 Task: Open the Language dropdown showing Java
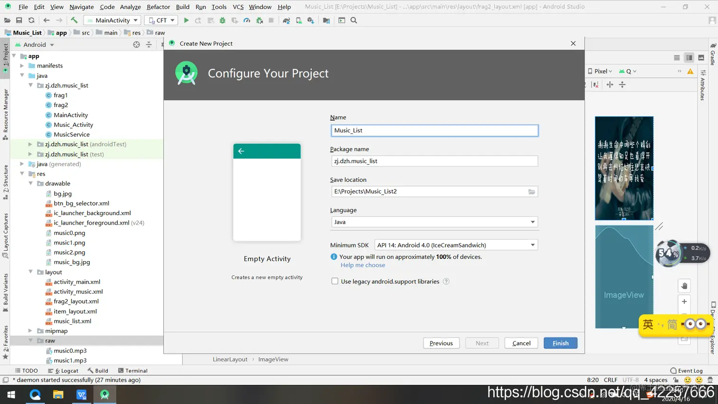coord(435,222)
